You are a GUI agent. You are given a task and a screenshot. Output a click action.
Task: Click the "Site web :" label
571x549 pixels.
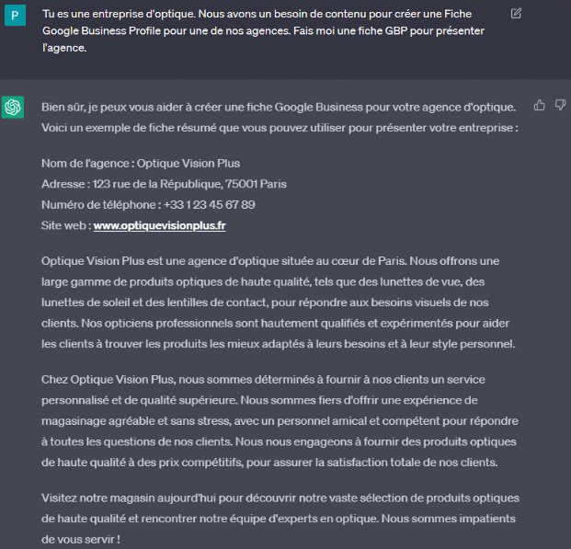[65, 225]
